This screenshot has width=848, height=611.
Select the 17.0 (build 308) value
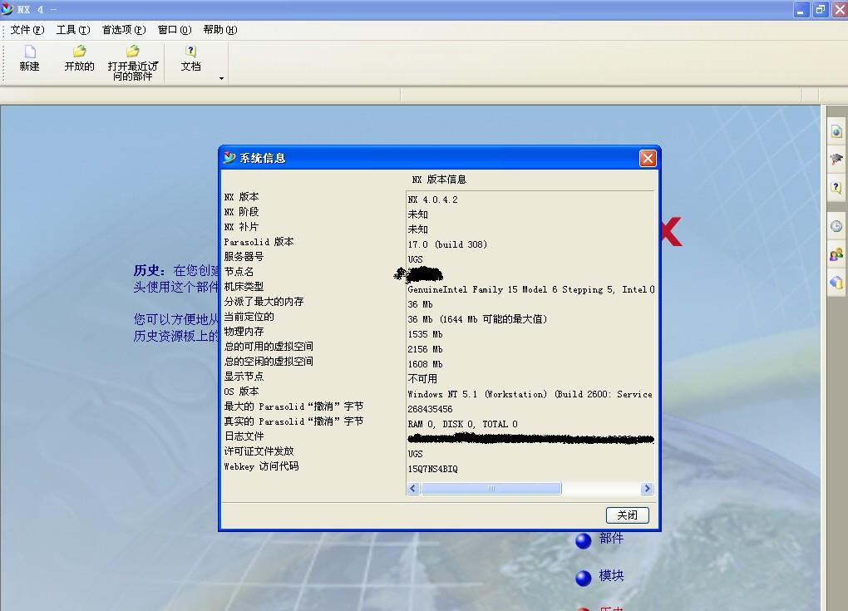tap(447, 244)
